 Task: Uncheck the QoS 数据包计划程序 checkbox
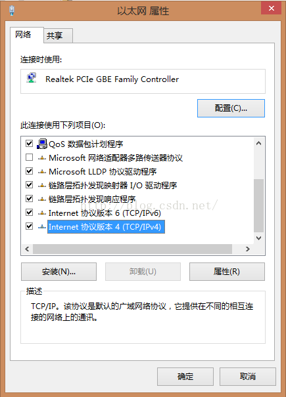point(29,144)
